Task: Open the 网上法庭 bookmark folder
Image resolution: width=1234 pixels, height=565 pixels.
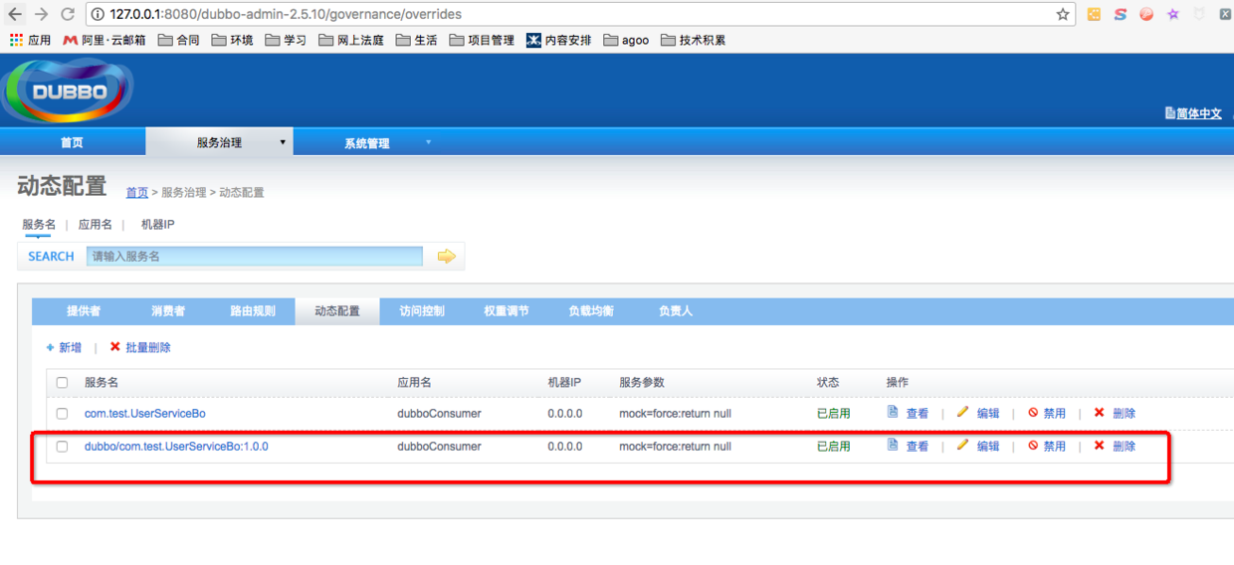Action: (x=350, y=40)
